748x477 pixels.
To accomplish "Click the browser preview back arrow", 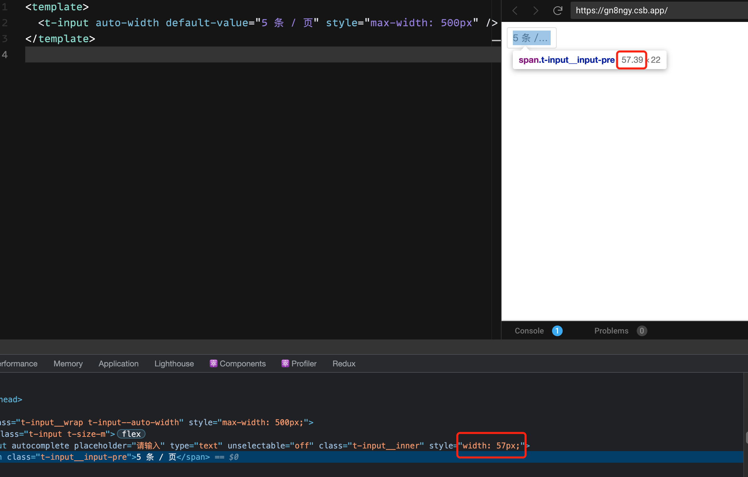I will [515, 11].
